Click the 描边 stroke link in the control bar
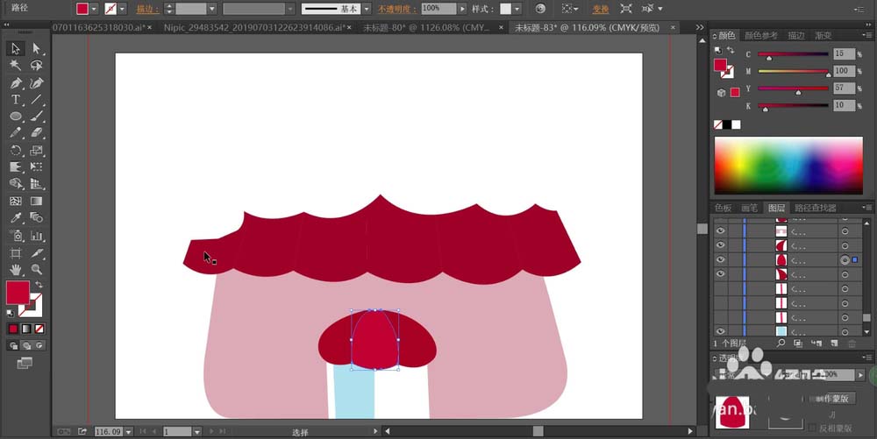 (147, 9)
